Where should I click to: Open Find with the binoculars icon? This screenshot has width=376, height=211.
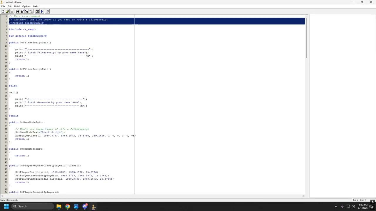(x=18, y=11)
